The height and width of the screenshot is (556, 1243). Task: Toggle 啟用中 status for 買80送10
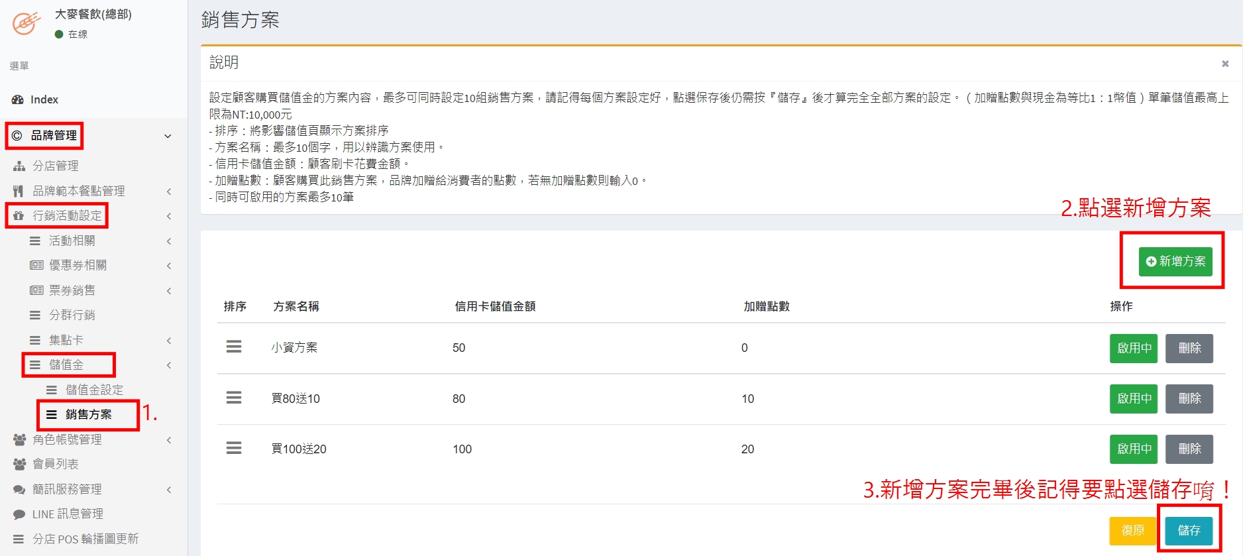pos(1133,399)
